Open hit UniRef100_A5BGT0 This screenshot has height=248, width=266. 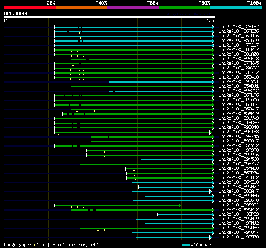click(239, 41)
